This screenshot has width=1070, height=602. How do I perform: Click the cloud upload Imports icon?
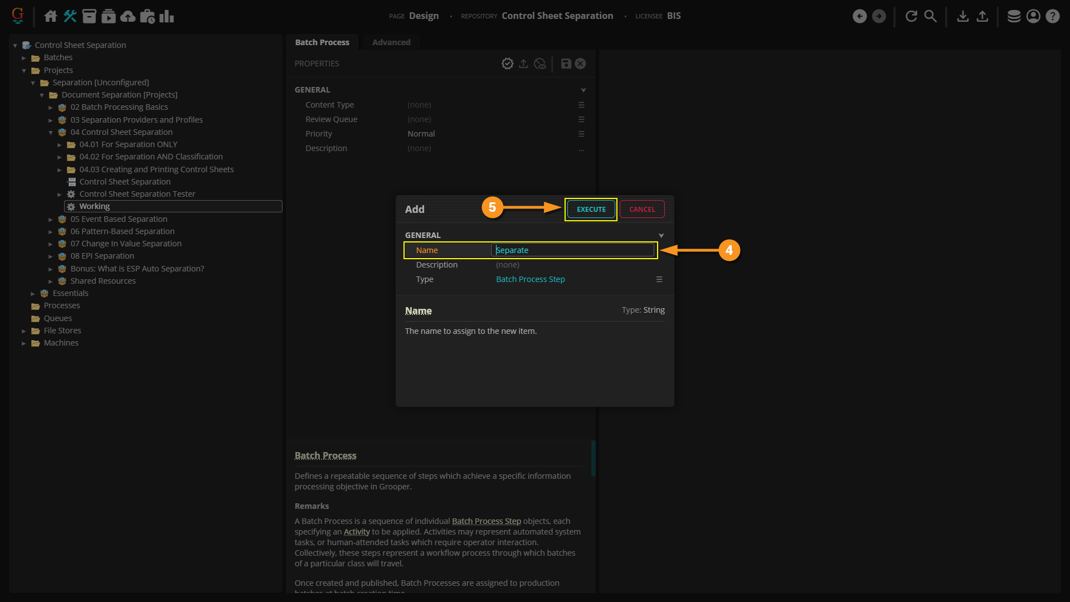(x=128, y=16)
